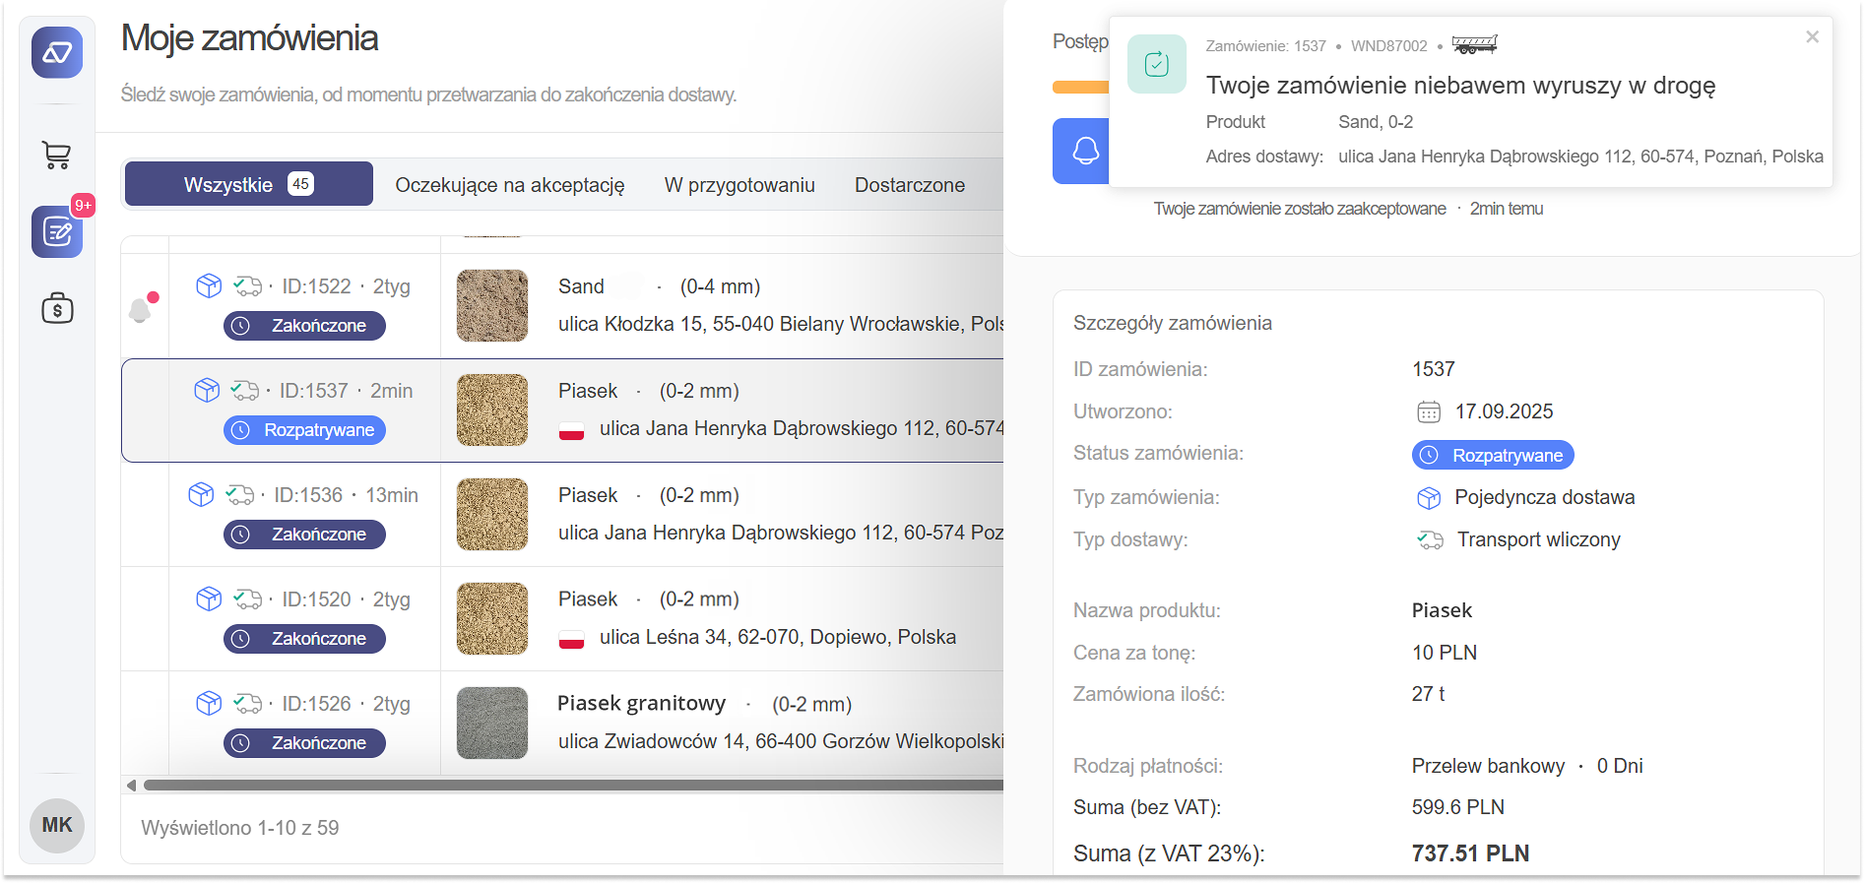The width and height of the screenshot is (1864, 883).
Task: Switch to Oczekujące na akceptację tab
Action: tap(509, 185)
